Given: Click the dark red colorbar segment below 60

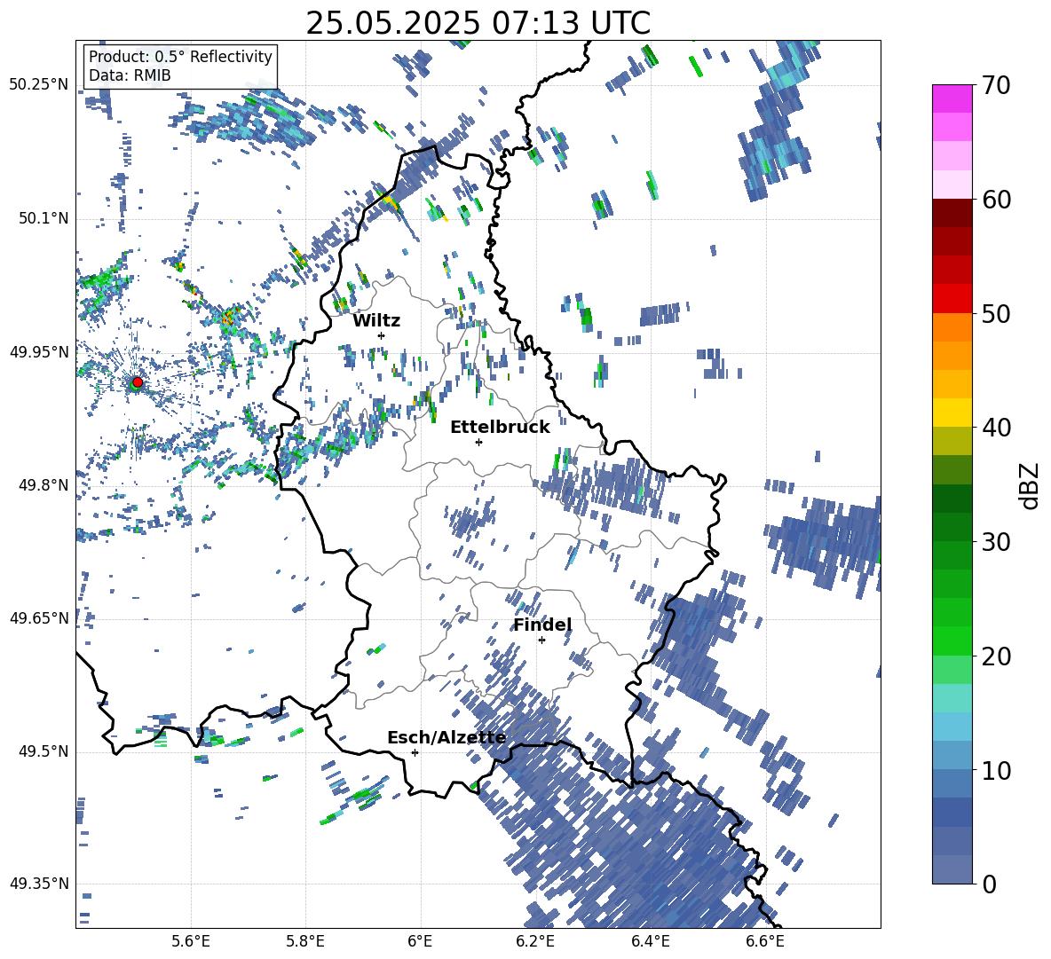Looking at the screenshot, I should [952, 213].
